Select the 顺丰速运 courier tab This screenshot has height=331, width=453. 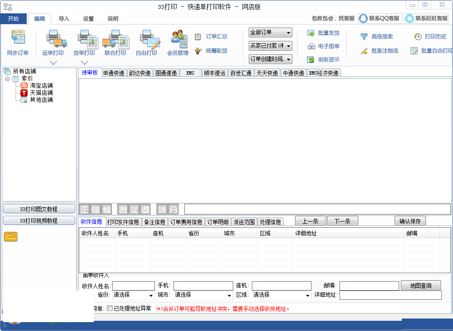[214, 73]
